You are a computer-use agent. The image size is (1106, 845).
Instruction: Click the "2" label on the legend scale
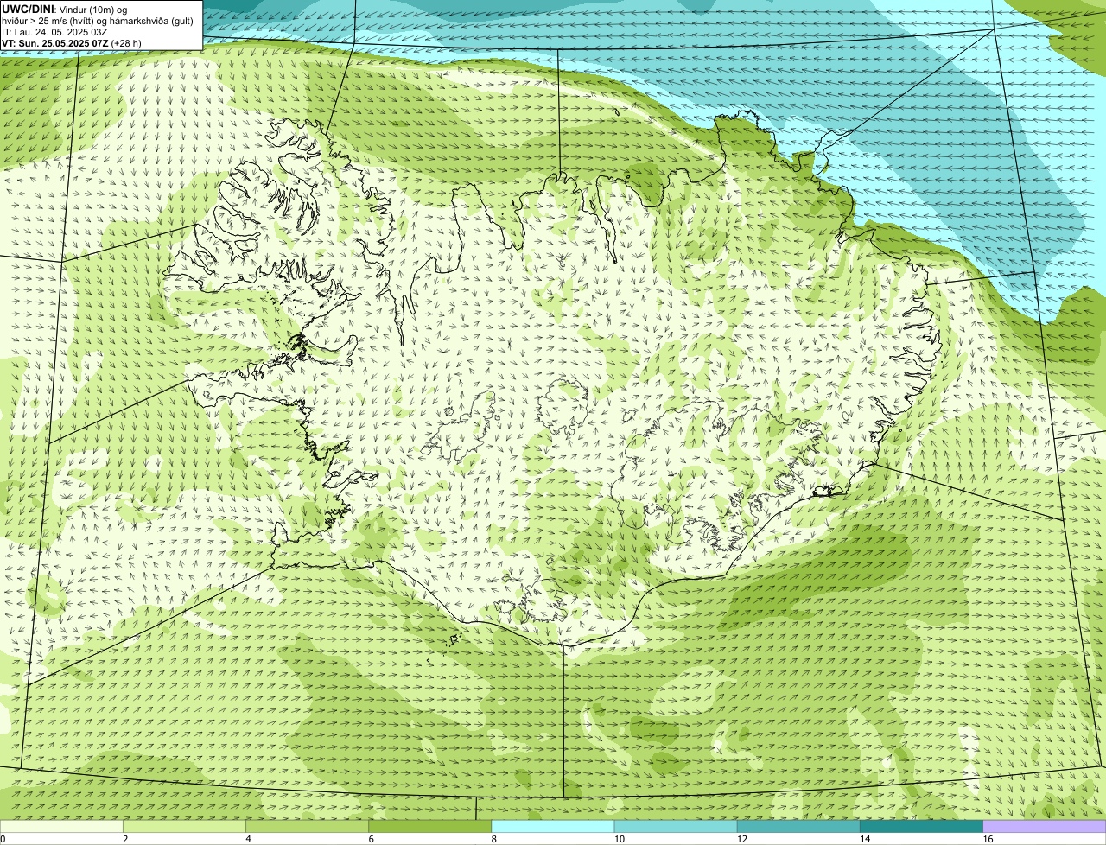point(125,839)
